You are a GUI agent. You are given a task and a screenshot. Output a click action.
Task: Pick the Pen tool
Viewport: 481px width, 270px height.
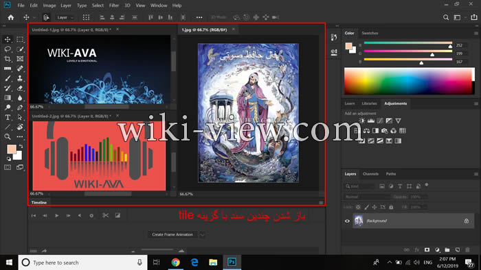point(20,108)
